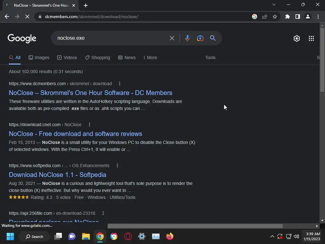Search by image with the camera icon
The width and height of the screenshot is (325, 244).
tap(200, 38)
